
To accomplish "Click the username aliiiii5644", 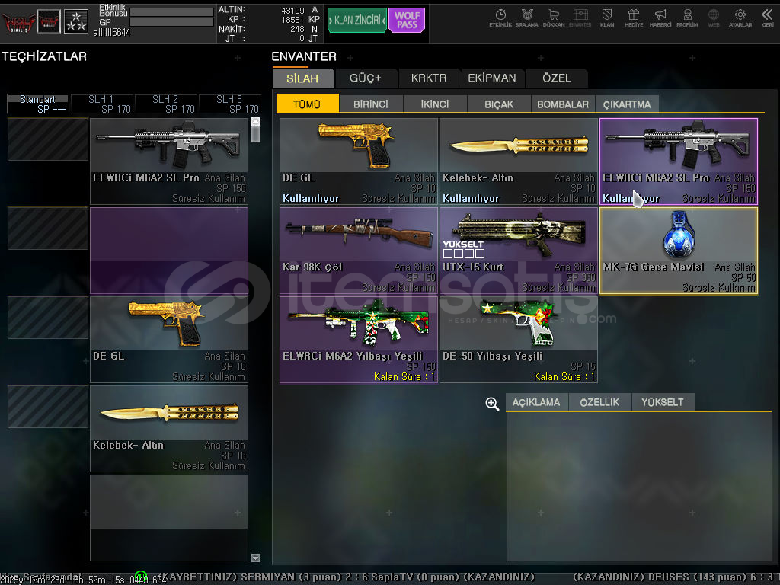I will coord(111,32).
